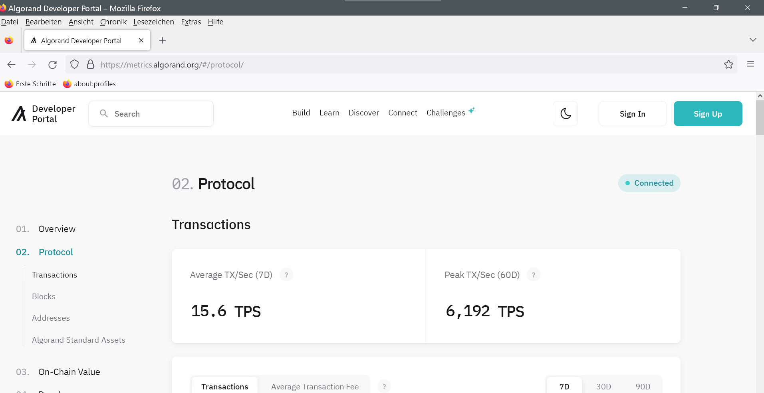Switch the chart range to 30D

pos(603,386)
